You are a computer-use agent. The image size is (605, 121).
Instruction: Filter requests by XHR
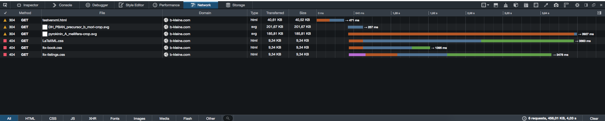click(x=93, y=118)
